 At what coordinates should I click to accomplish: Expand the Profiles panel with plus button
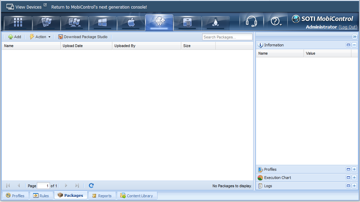354,169
